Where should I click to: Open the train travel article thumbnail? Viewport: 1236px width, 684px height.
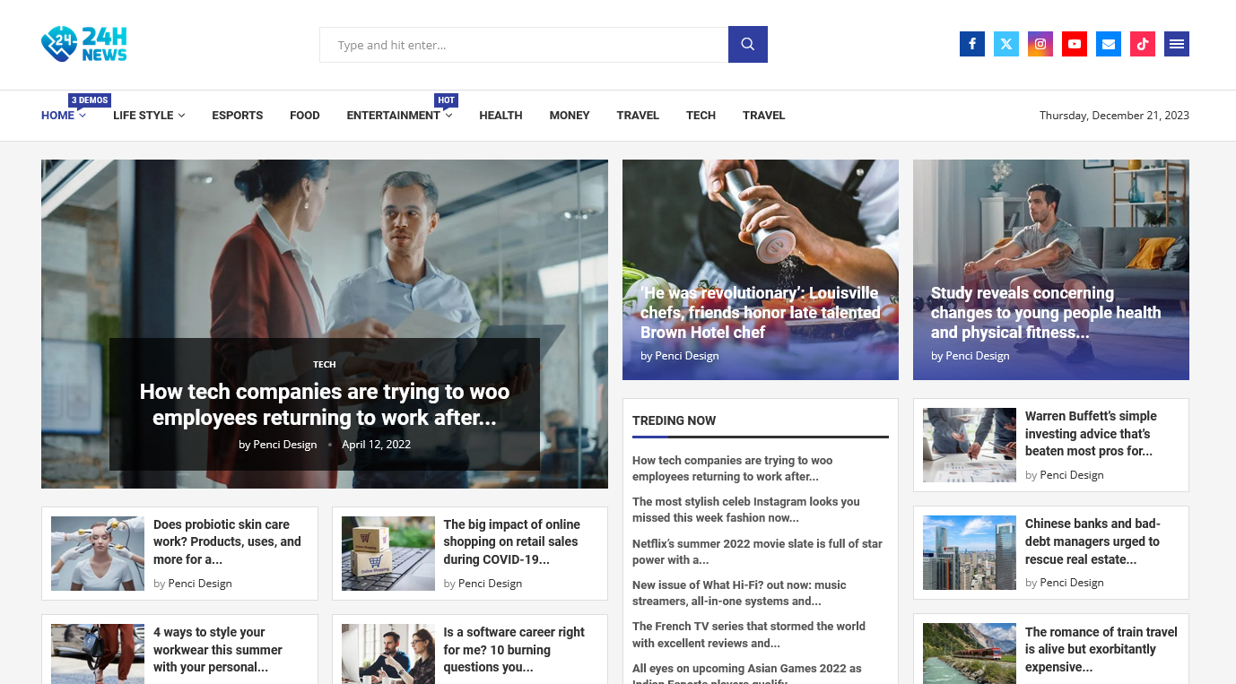[970, 654]
